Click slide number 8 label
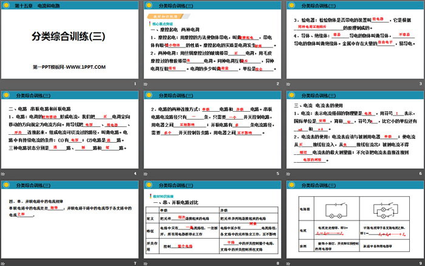 tap(278, 264)
